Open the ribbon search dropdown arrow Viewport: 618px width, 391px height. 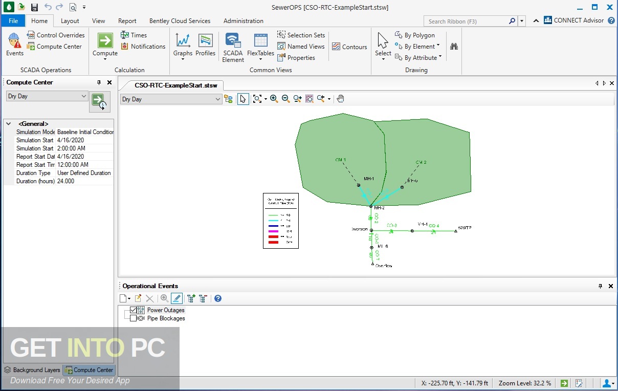522,21
